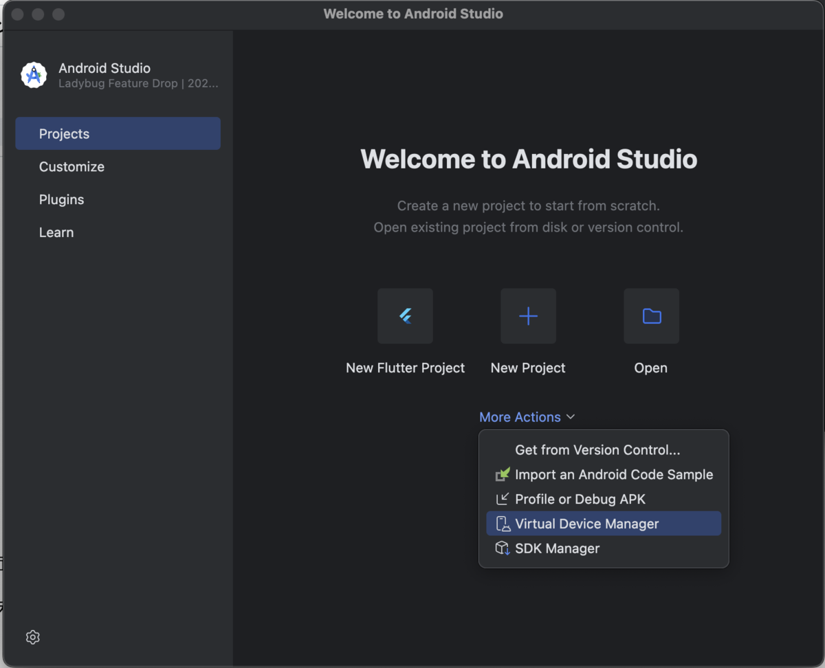This screenshot has height=668, width=825.
Task: Open the Learn section
Action: coord(118,232)
